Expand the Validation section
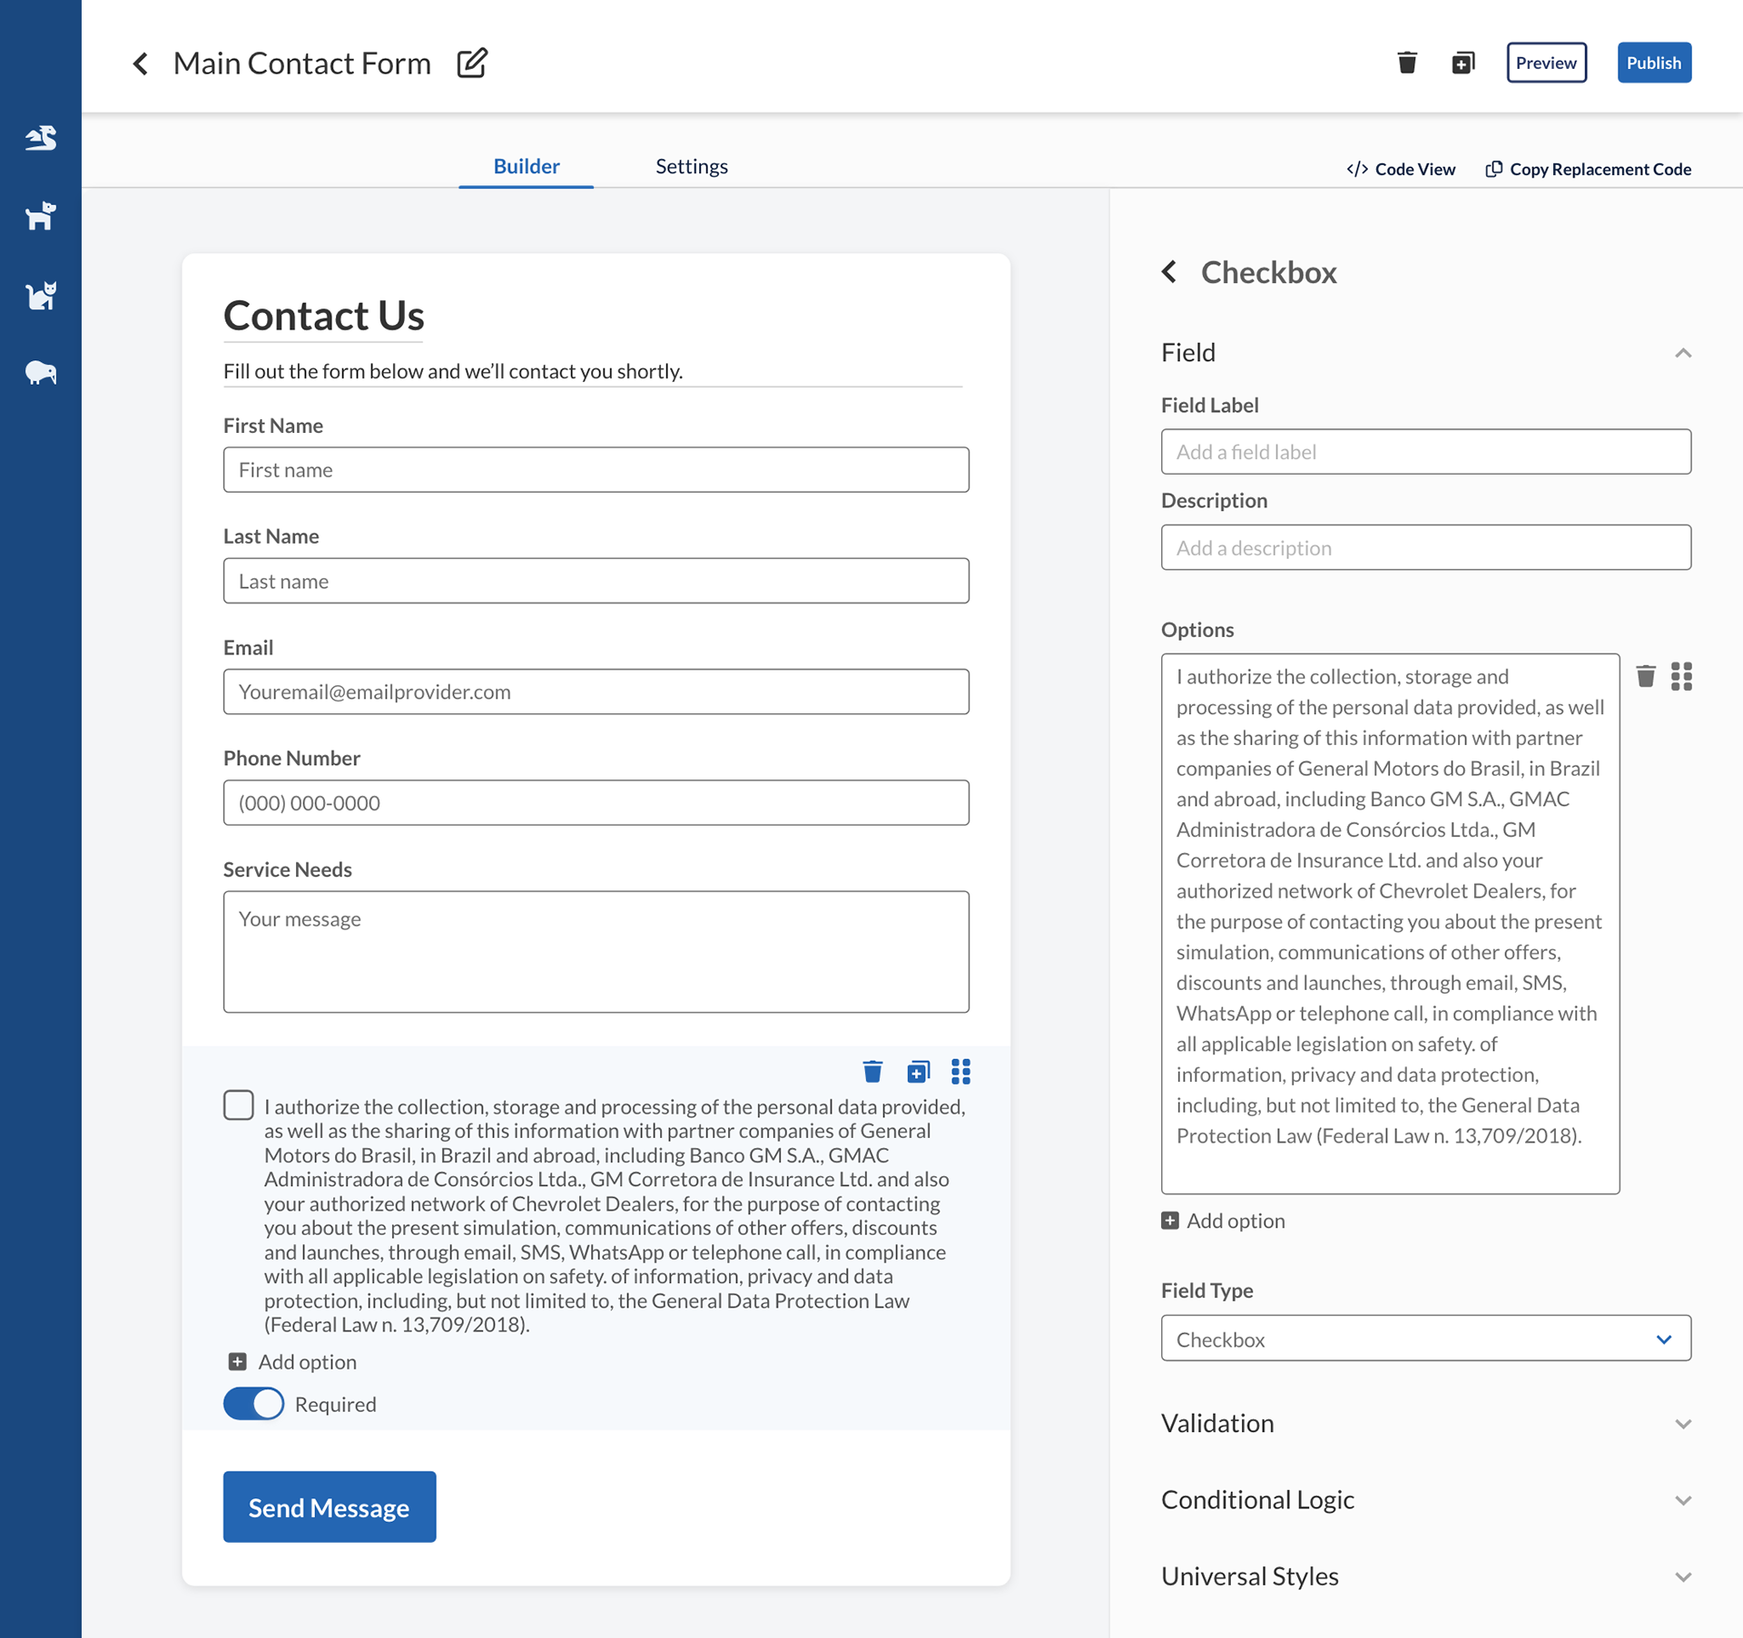This screenshot has height=1638, width=1743. (1683, 1424)
